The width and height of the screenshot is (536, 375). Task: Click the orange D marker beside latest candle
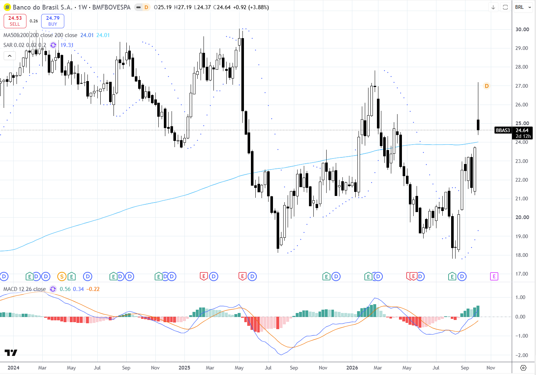click(x=486, y=86)
